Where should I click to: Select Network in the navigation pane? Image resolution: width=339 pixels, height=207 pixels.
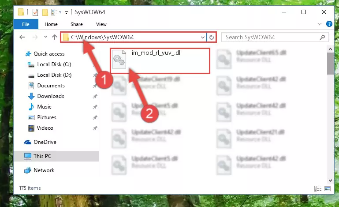click(44, 170)
